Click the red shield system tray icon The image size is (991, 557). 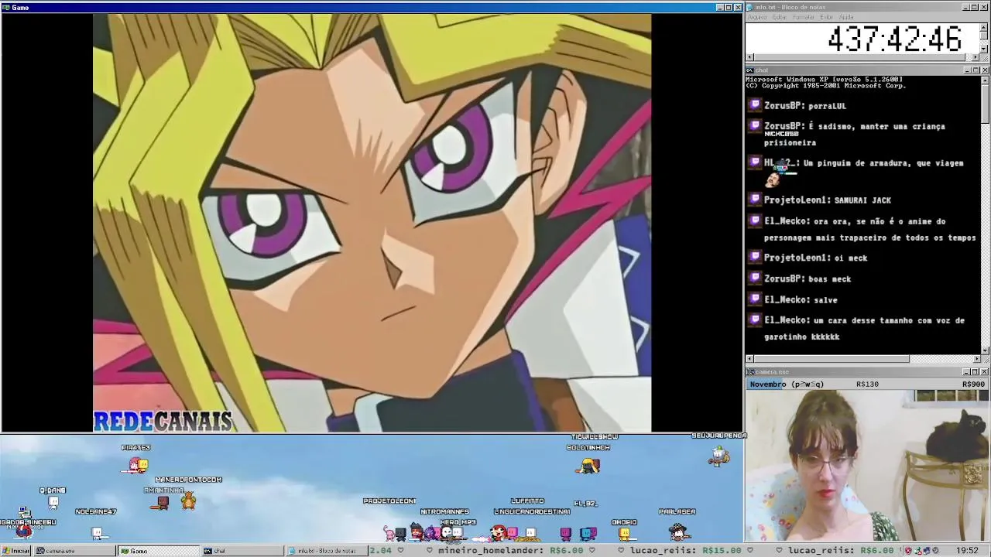[910, 551]
